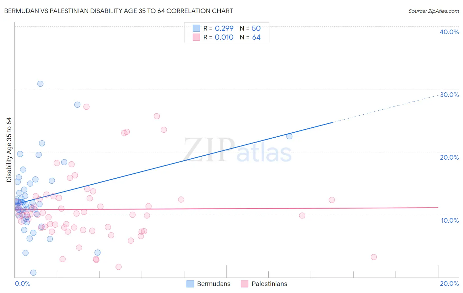
Task: Click the blue outlier point near 22.5%
Action: (289, 136)
